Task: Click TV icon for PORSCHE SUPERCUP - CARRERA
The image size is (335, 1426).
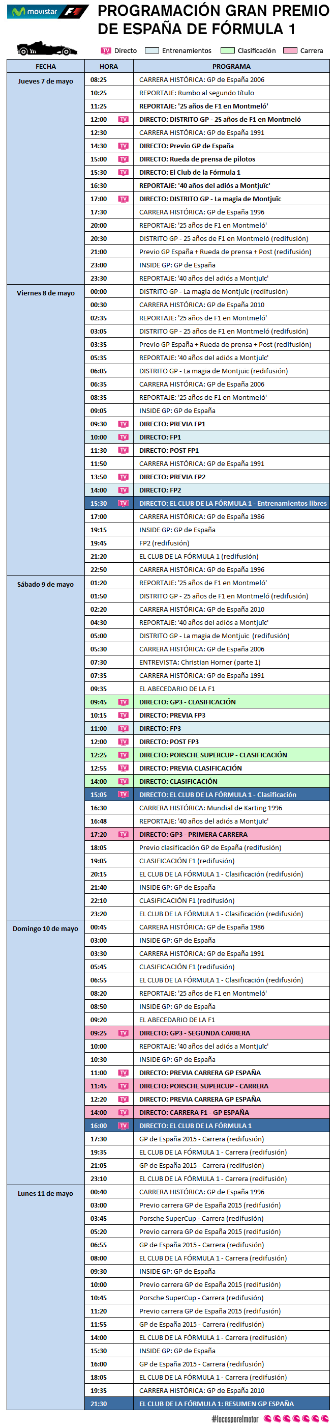Action: pyautogui.click(x=124, y=1087)
